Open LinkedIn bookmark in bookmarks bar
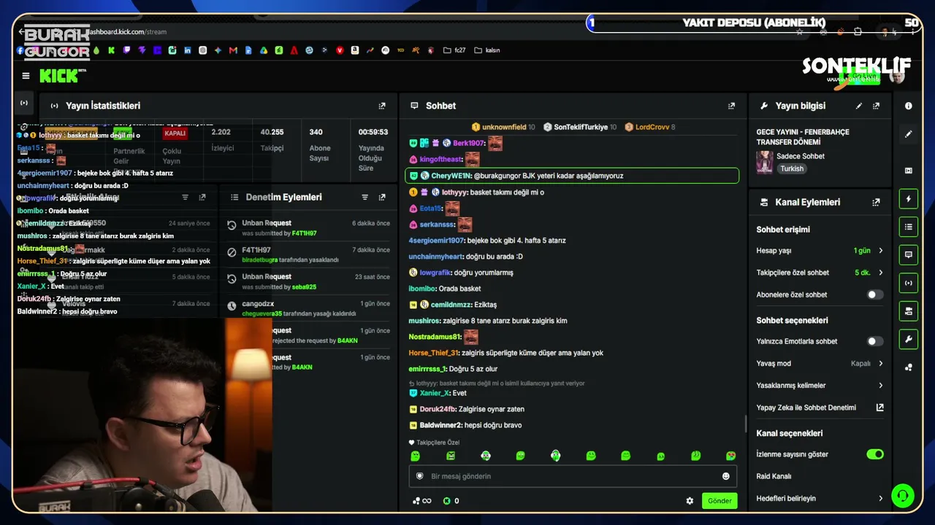This screenshot has height=525, width=935. click(x=188, y=50)
